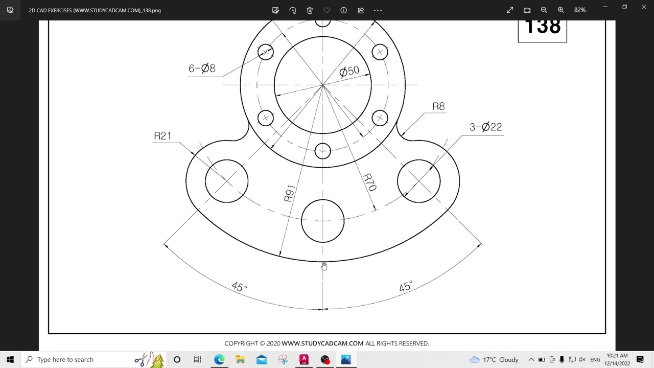Switch the ENG input language
This screenshot has height=368, width=654.
595,359
